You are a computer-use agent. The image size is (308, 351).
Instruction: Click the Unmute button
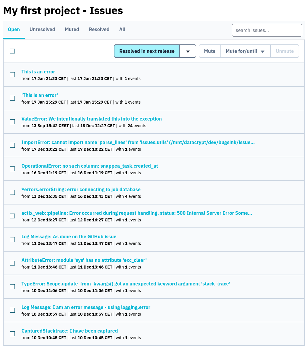284,51
